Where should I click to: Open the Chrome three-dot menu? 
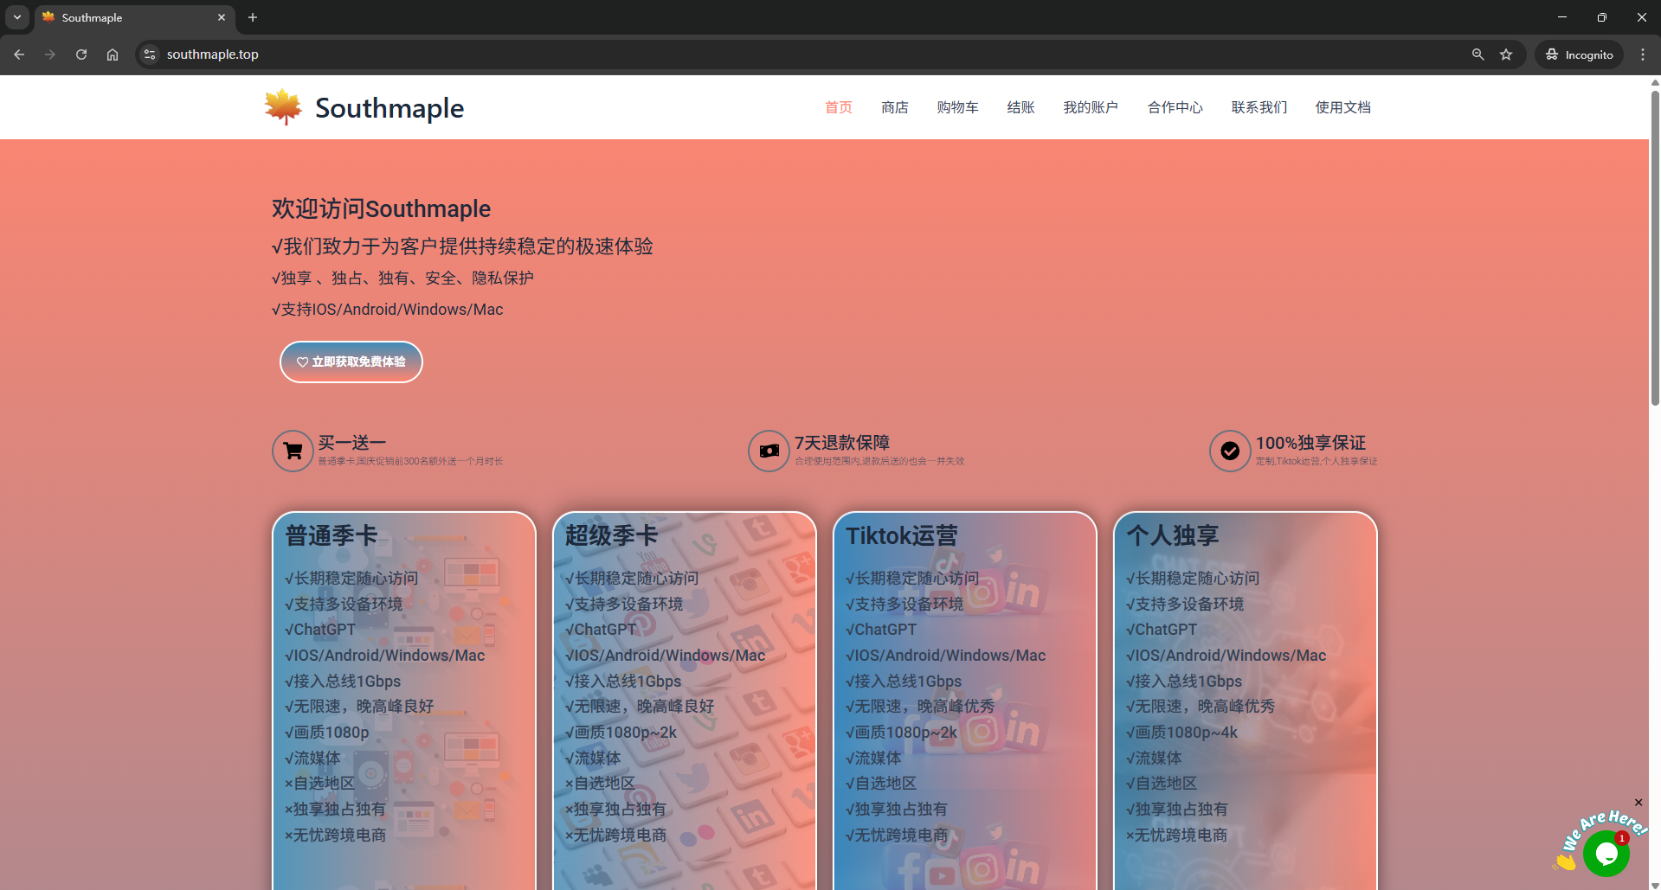click(x=1643, y=54)
